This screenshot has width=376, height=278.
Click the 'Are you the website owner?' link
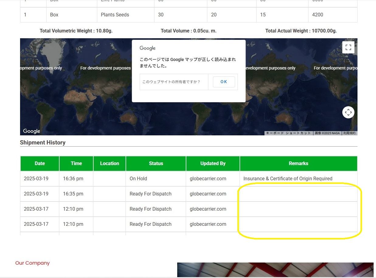pos(171,82)
